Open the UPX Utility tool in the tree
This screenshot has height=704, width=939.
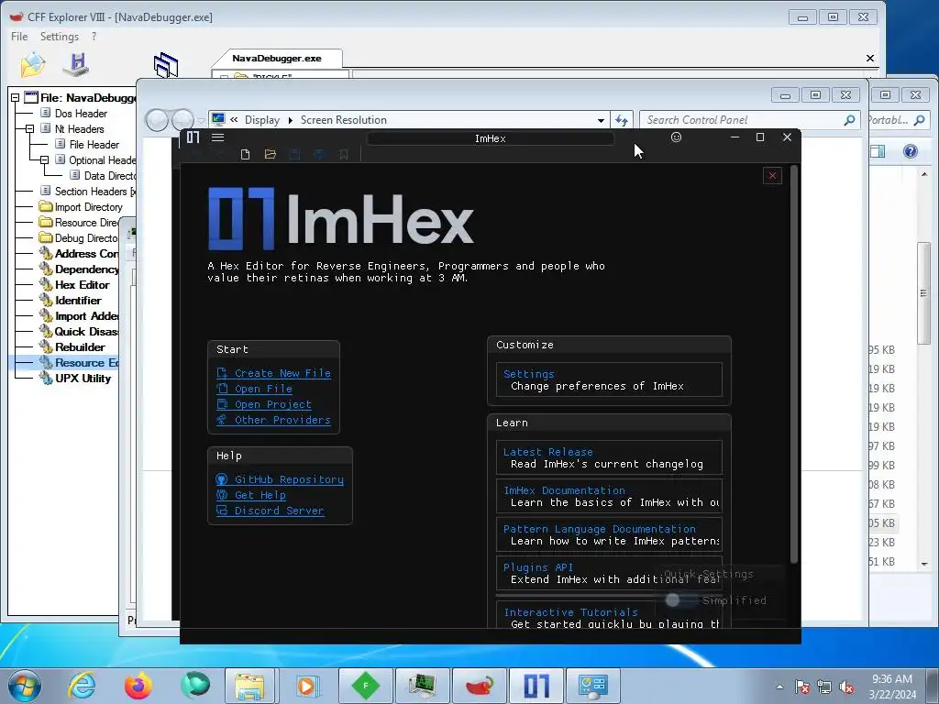[83, 378]
